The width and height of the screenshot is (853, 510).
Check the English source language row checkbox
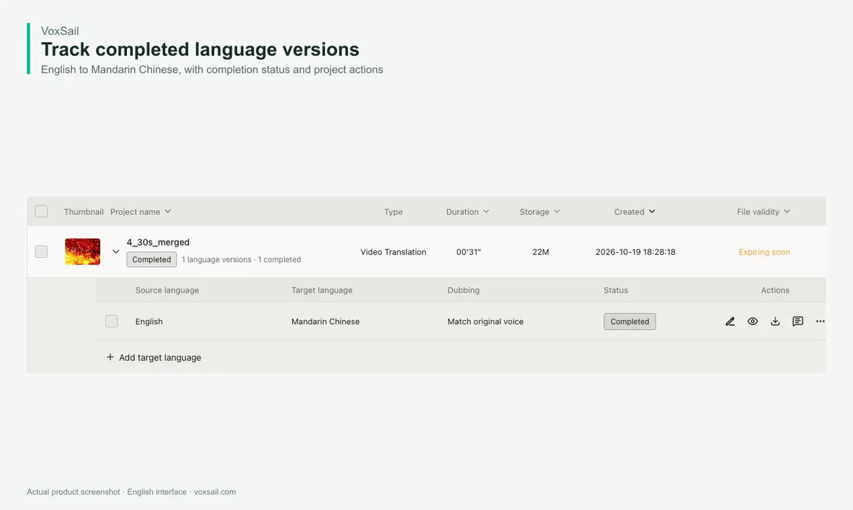click(111, 321)
